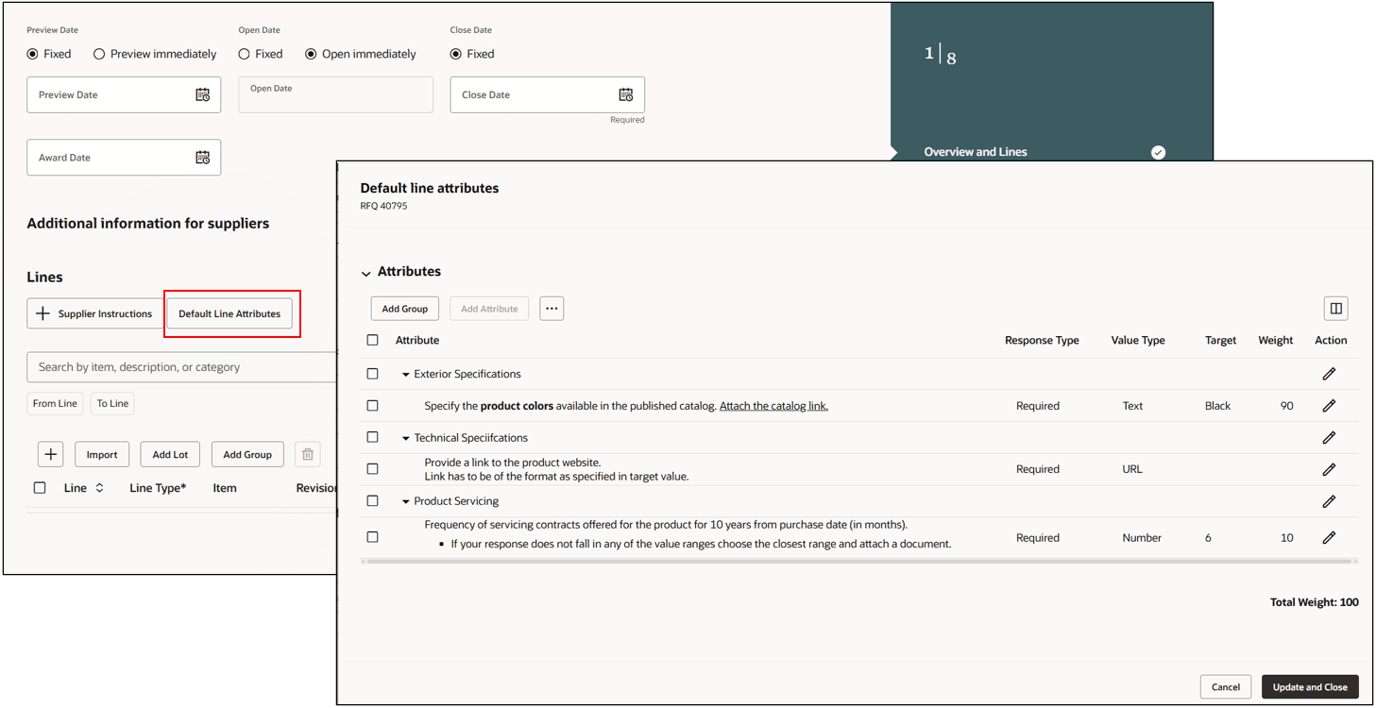The width and height of the screenshot is (1376, 708).
Task: Click the manage columns icon above the table
Action: pyautogui.click(x=1335, y=308)
